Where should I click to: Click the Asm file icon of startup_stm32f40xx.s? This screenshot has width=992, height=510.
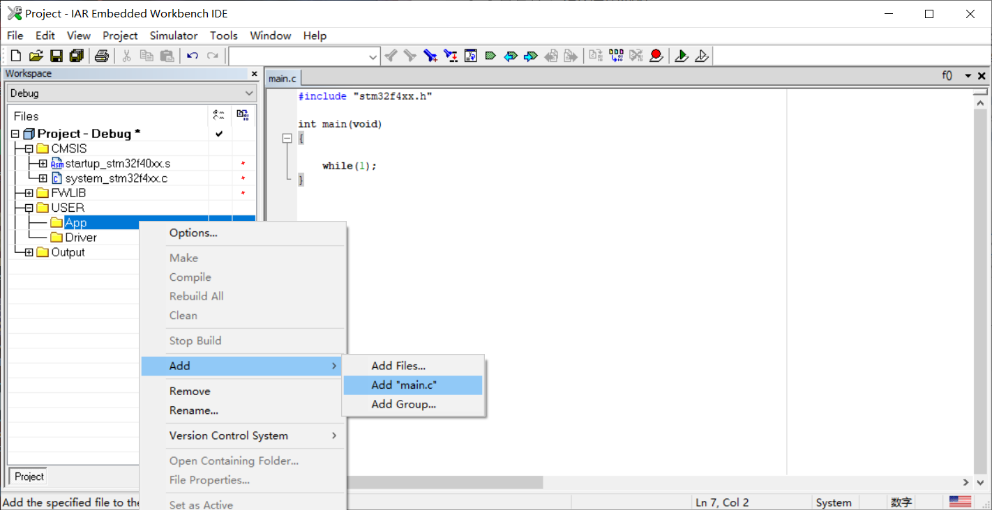pyautogui.click(x=57, y=164)
